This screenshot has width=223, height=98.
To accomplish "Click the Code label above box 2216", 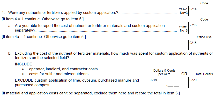I will click(x=204, y=19).
